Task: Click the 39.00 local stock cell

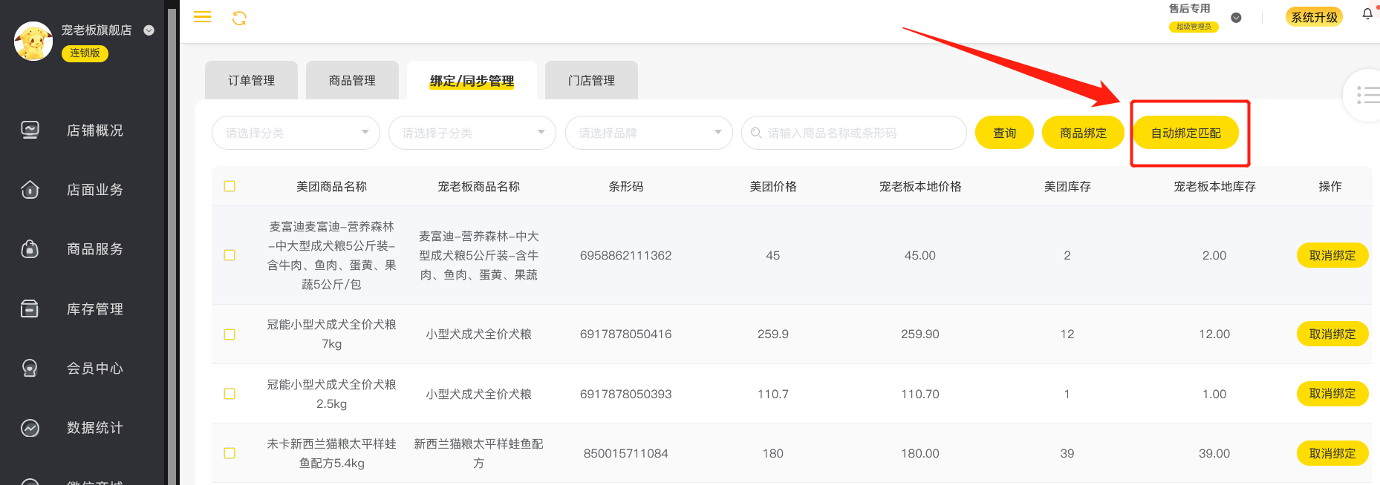Action: [x=1214, y=453]
